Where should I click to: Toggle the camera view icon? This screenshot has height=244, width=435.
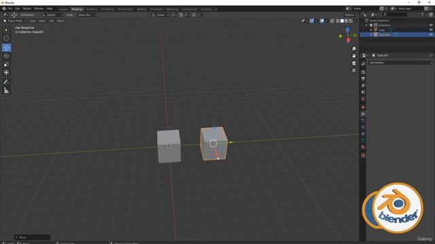(x=353, y=63)
